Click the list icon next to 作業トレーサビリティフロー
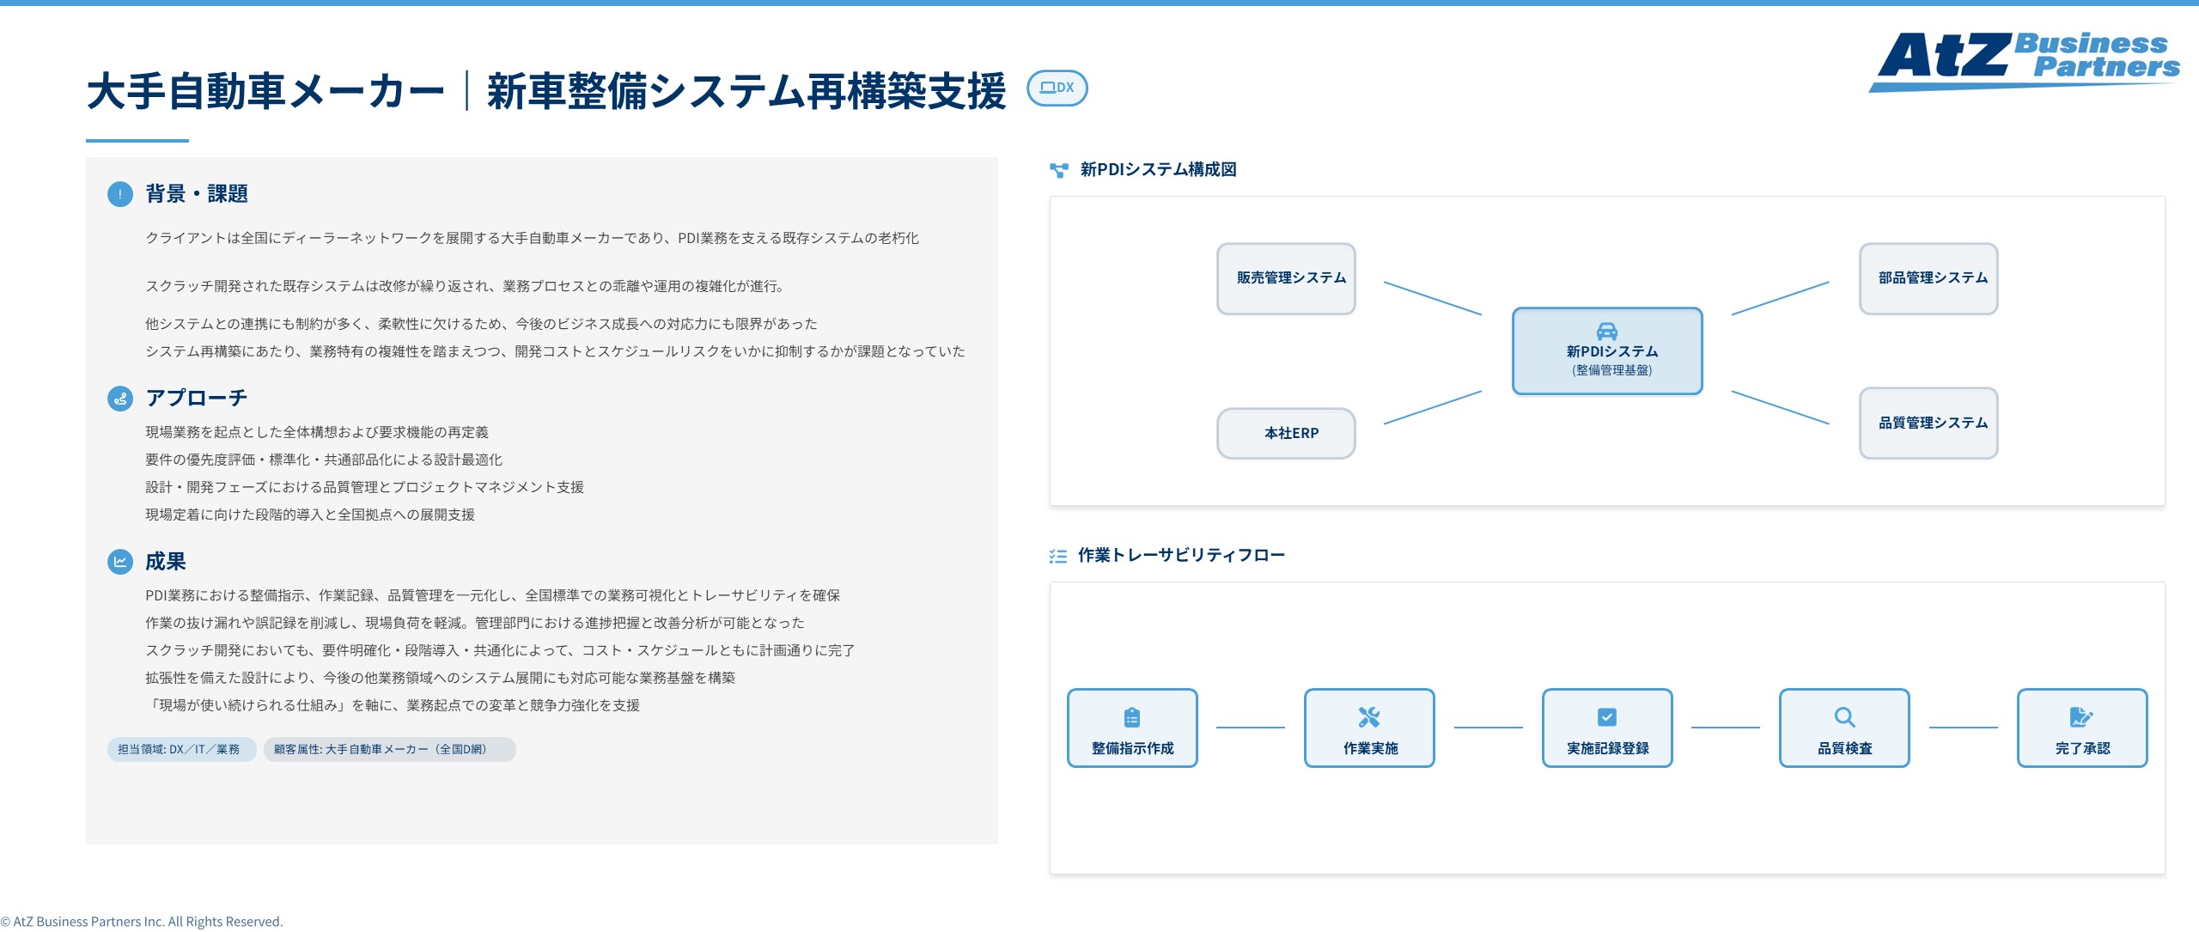Viewport: 2199px width, 932px height. pos(1057,555)
